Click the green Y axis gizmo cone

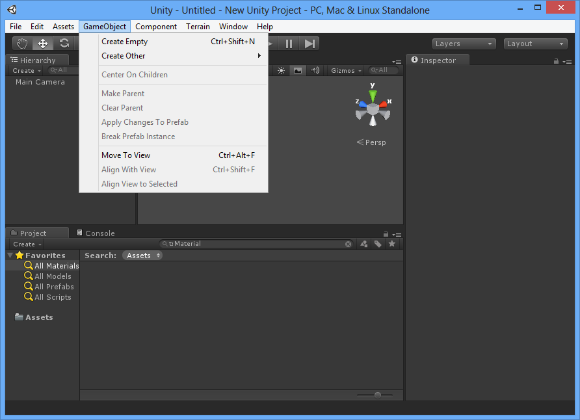point(373,96)
